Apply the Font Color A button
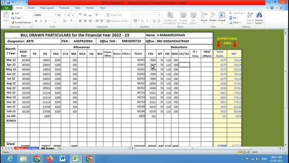Image resolution: width=289 pixels, height=163 pixels. coord(71,21)
